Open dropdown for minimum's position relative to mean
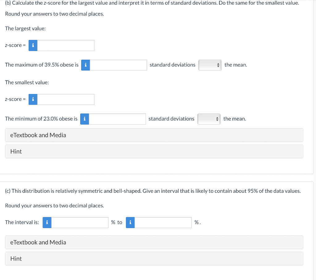 [x=209, y=119]
